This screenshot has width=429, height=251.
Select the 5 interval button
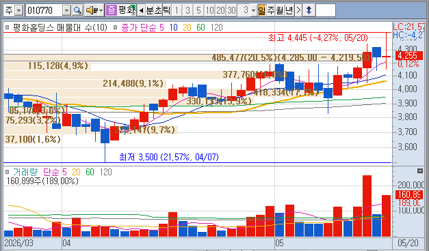(198, 11)
